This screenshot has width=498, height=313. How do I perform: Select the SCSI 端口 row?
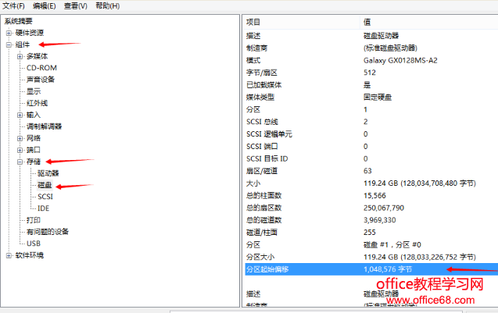(371, 147)
